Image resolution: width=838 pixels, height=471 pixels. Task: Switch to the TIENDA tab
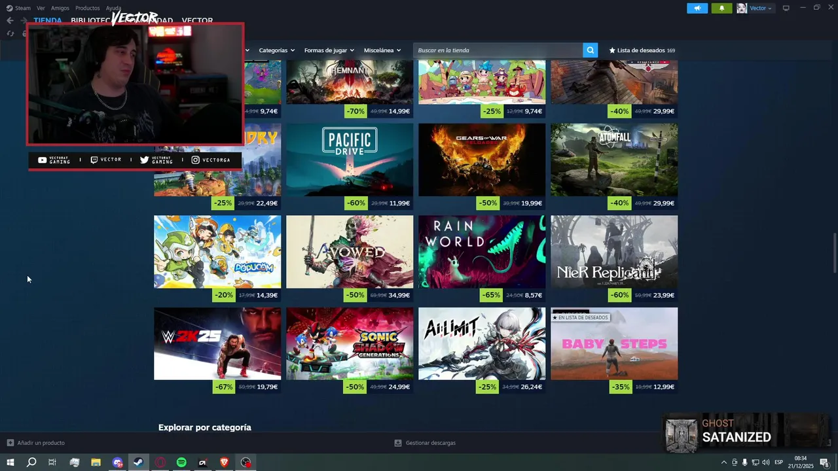click(x=48, y=20)
